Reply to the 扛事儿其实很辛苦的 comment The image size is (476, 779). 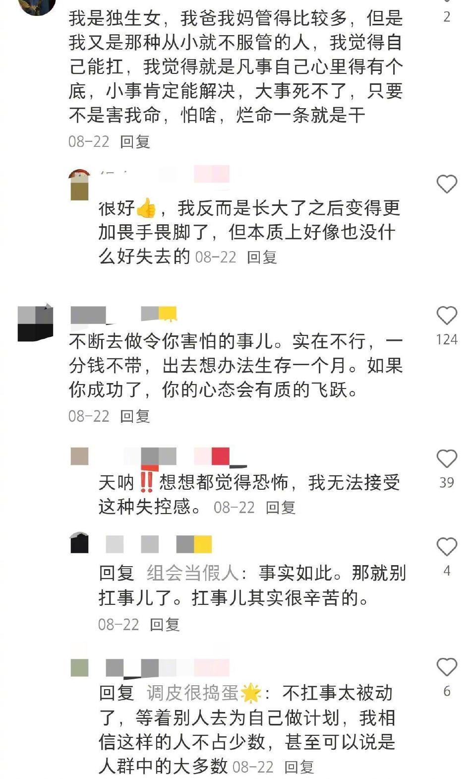(165, 624)
